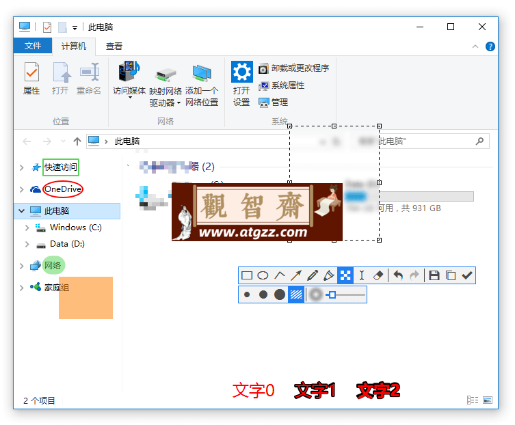Undo the last annotation

398,275
